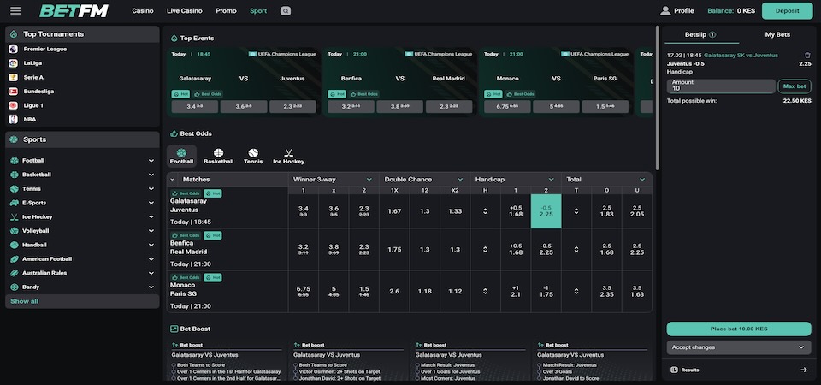
Task: Switch to the My Bets tab
Action: pos(777,34)
